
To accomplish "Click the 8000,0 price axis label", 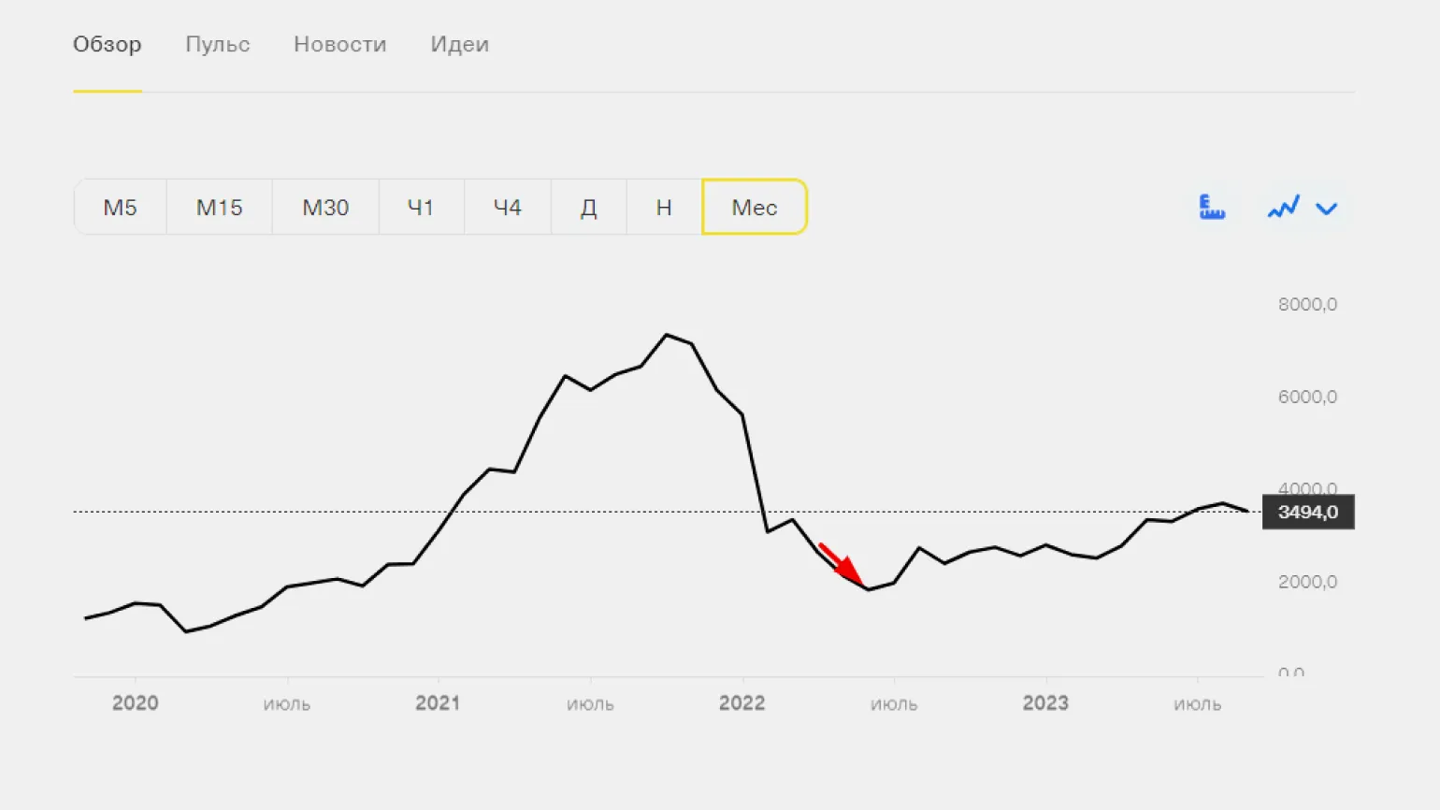I will [x=1307, y=304].
